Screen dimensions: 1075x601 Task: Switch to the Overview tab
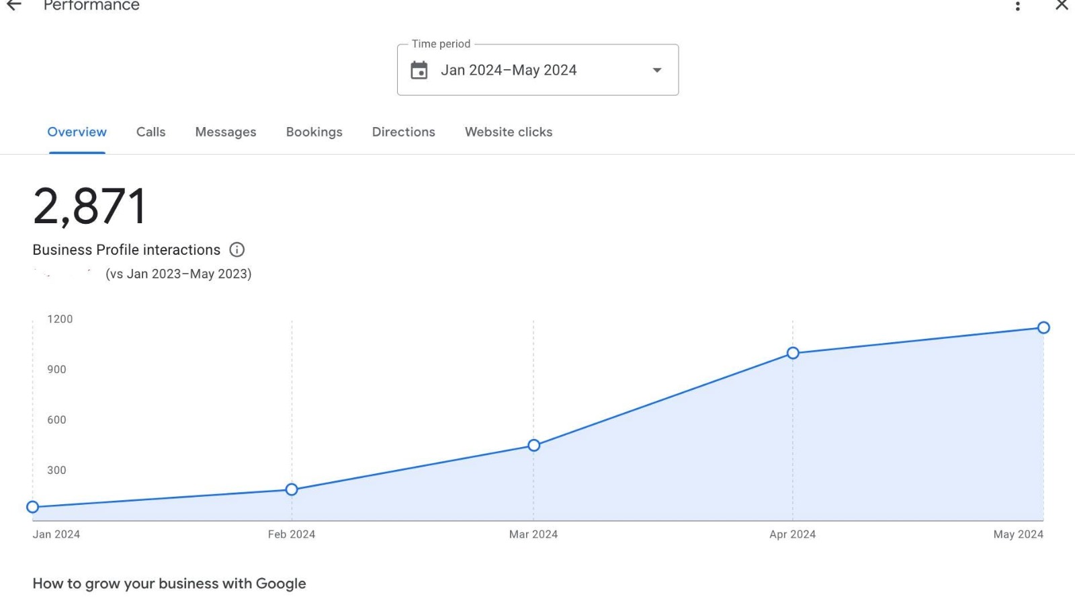[77, 132]
